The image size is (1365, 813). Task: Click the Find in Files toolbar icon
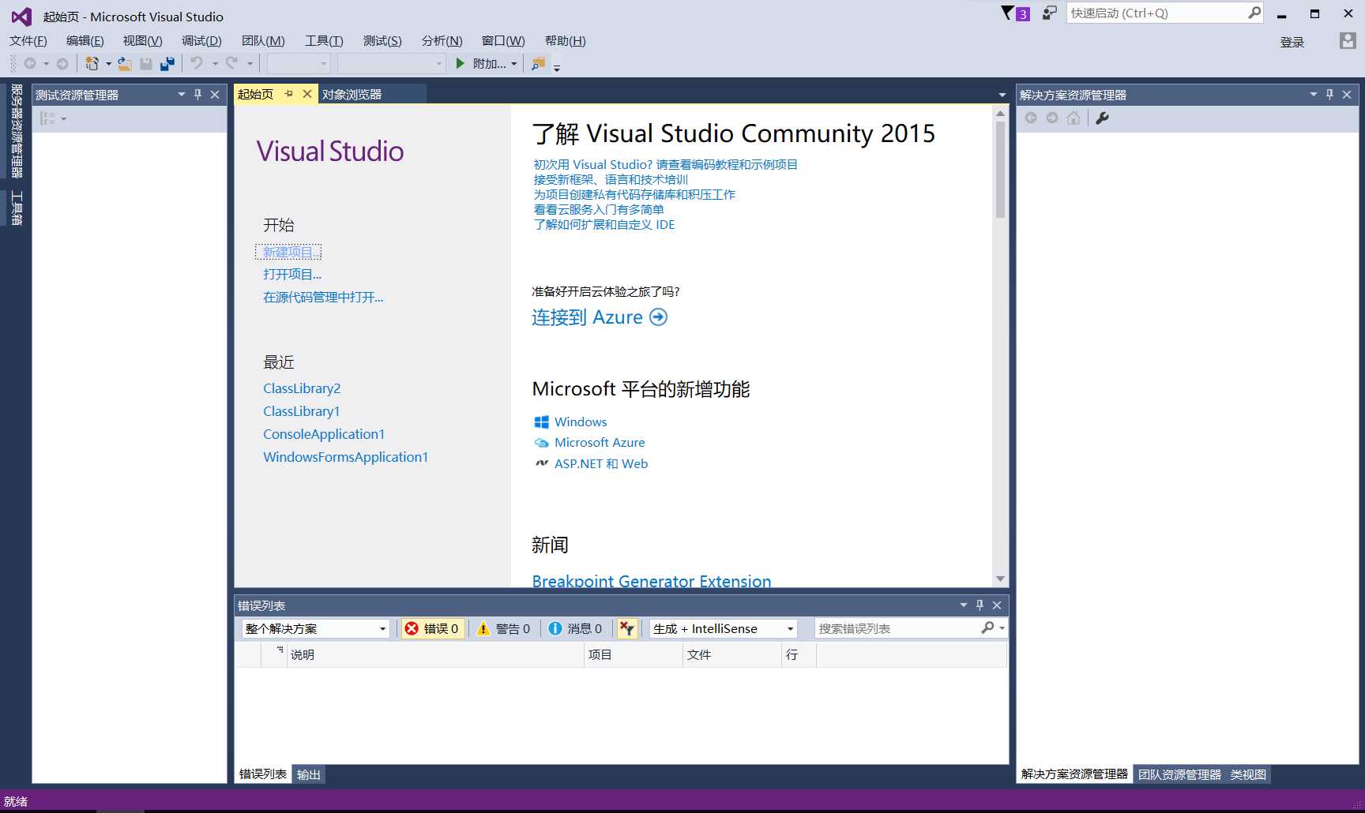pyautogui.click(x=538, y=63)
